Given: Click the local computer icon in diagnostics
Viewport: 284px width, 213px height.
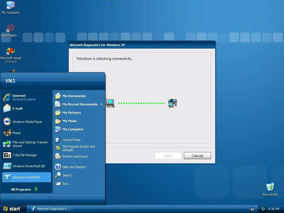Looking at the screenshot, I should [110, 103].
